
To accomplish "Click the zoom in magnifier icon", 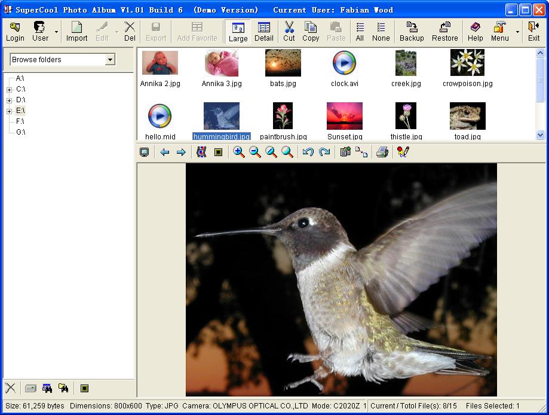I will (x=239, y=152).
